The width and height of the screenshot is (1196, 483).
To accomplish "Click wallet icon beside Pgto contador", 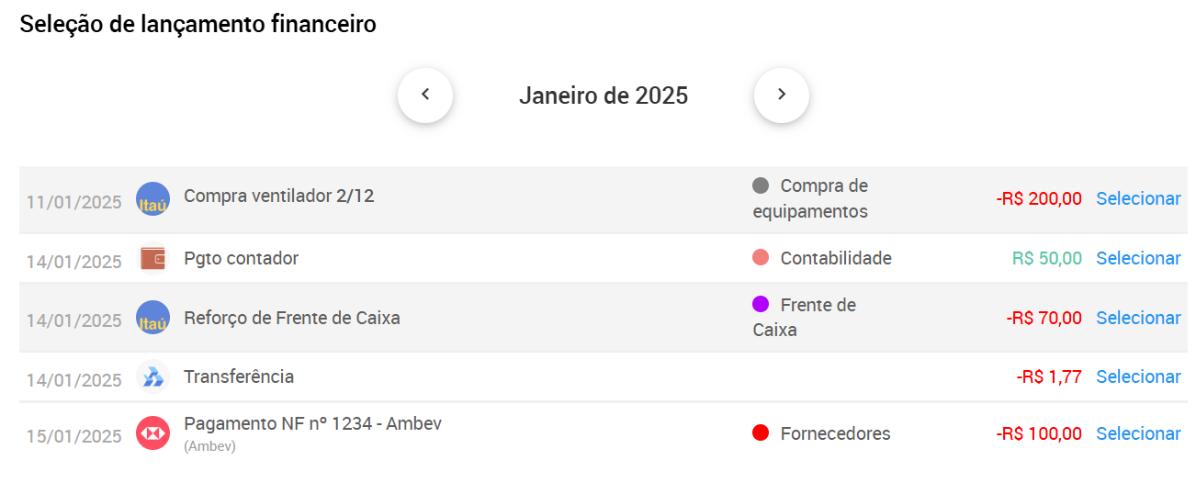I will click(152, 259).
